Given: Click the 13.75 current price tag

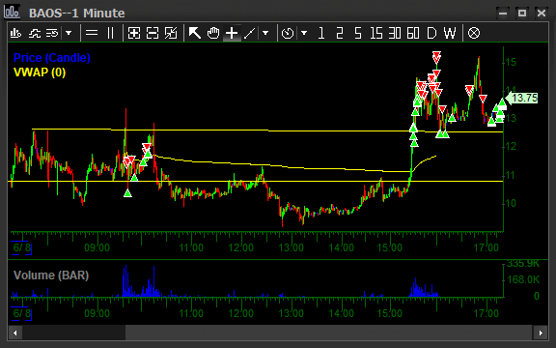Looking at the screenshot, I should 521,98.
